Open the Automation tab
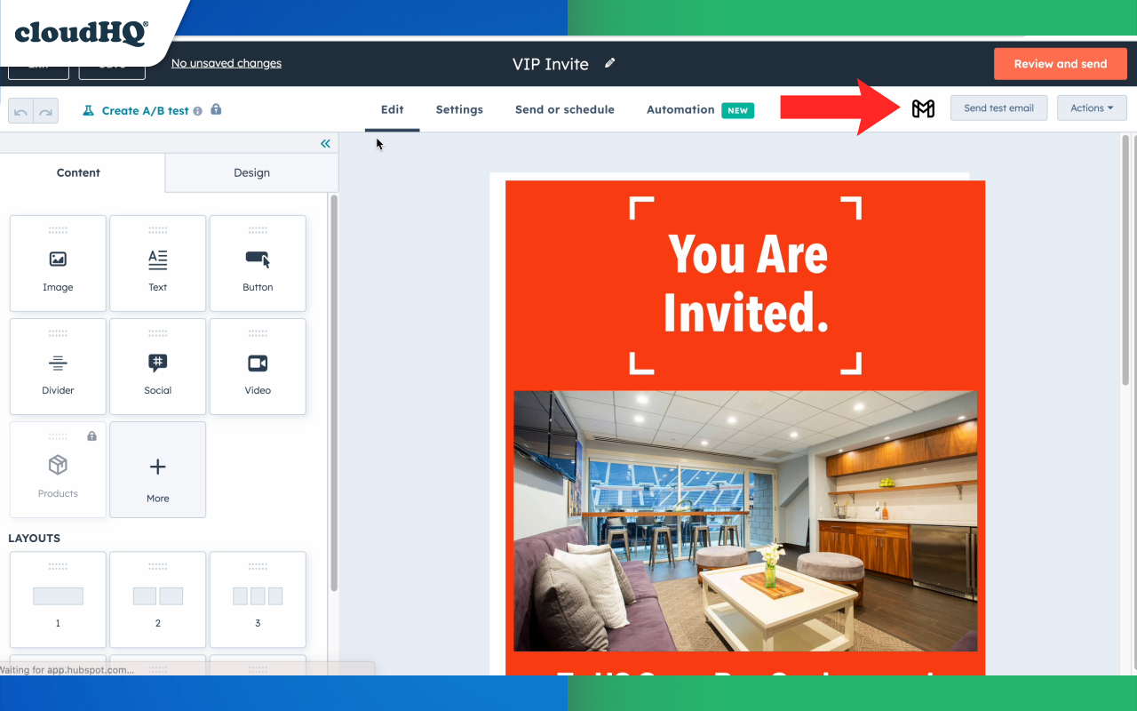The height and width of the screenshot is (711, 1137). point(680,109)
